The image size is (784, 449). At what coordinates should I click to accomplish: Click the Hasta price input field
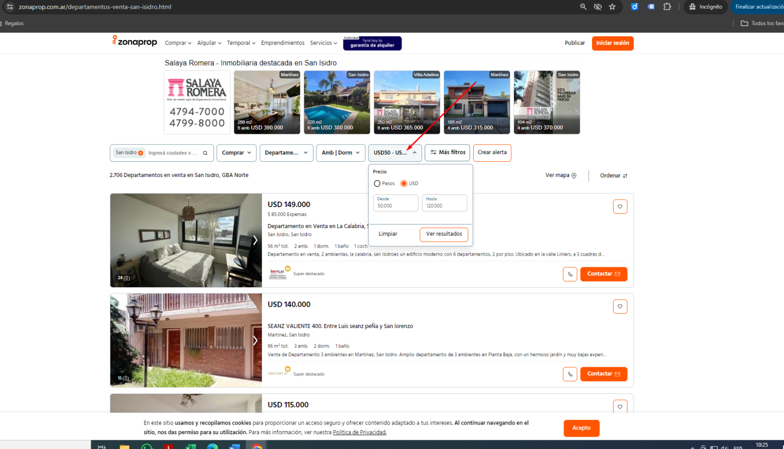tap(444, 203)
